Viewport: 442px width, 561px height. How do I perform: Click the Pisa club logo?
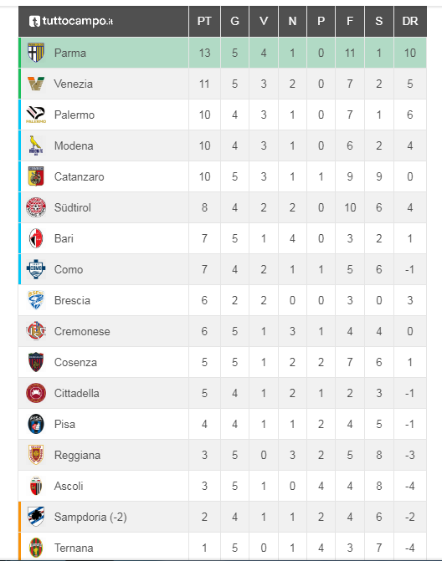(36, 424)
